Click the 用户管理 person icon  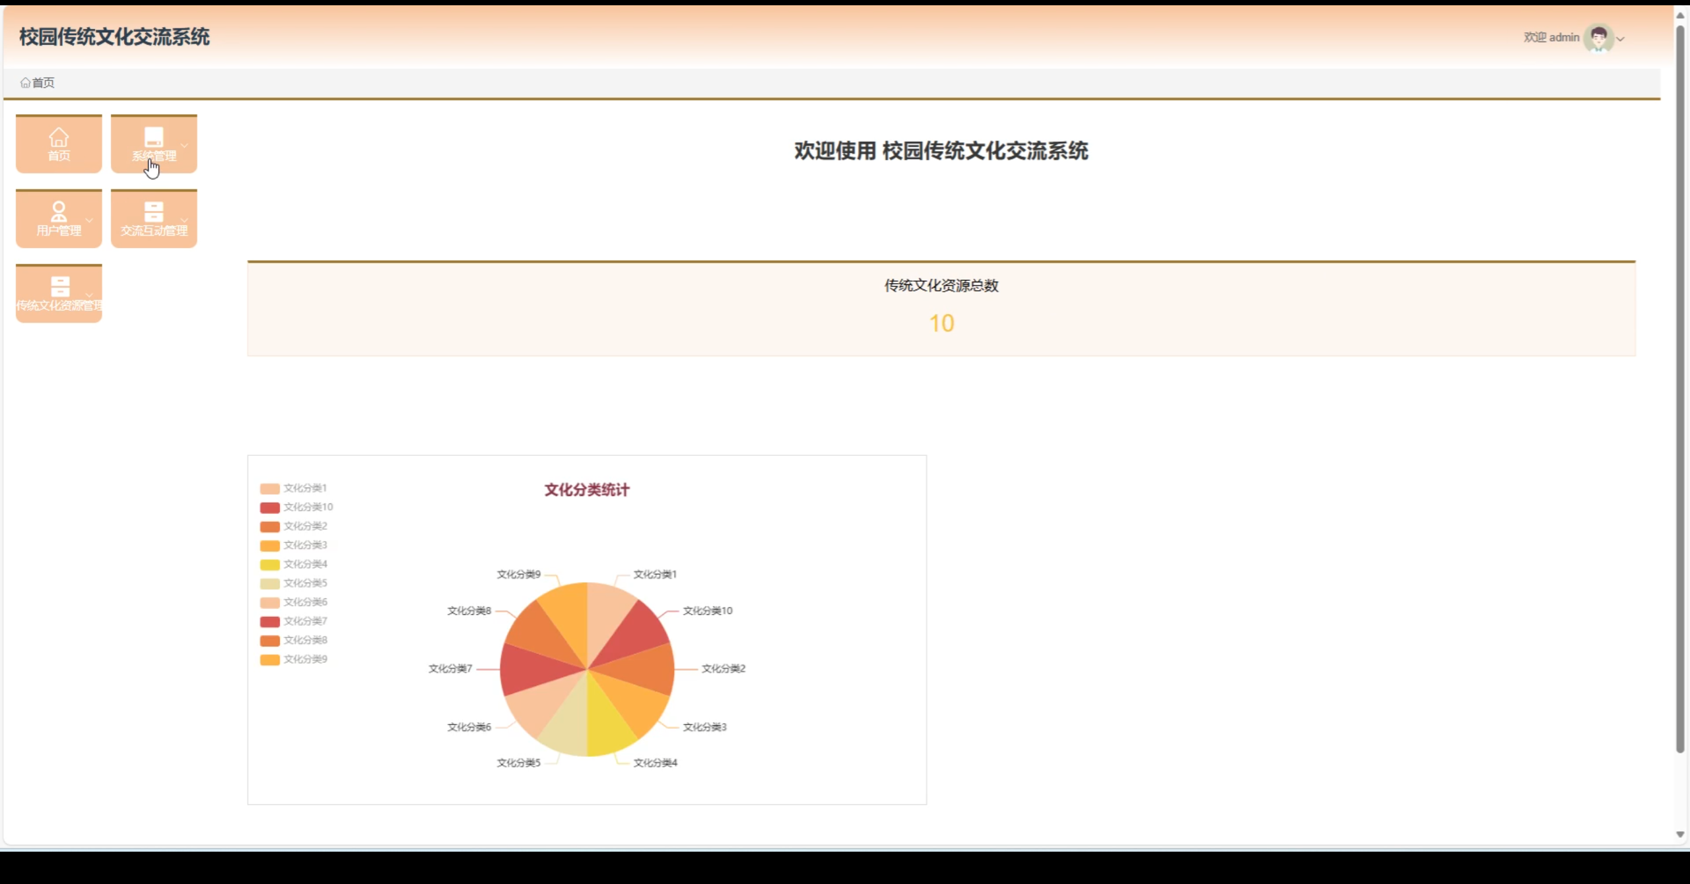click(x=59, y=212)
